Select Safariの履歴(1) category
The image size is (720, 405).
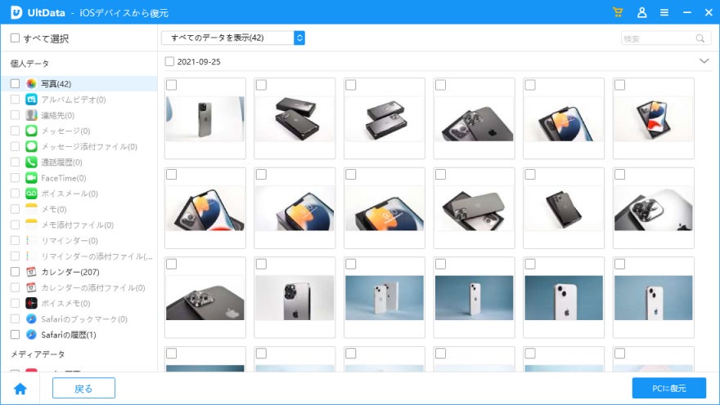coord(69,335)
